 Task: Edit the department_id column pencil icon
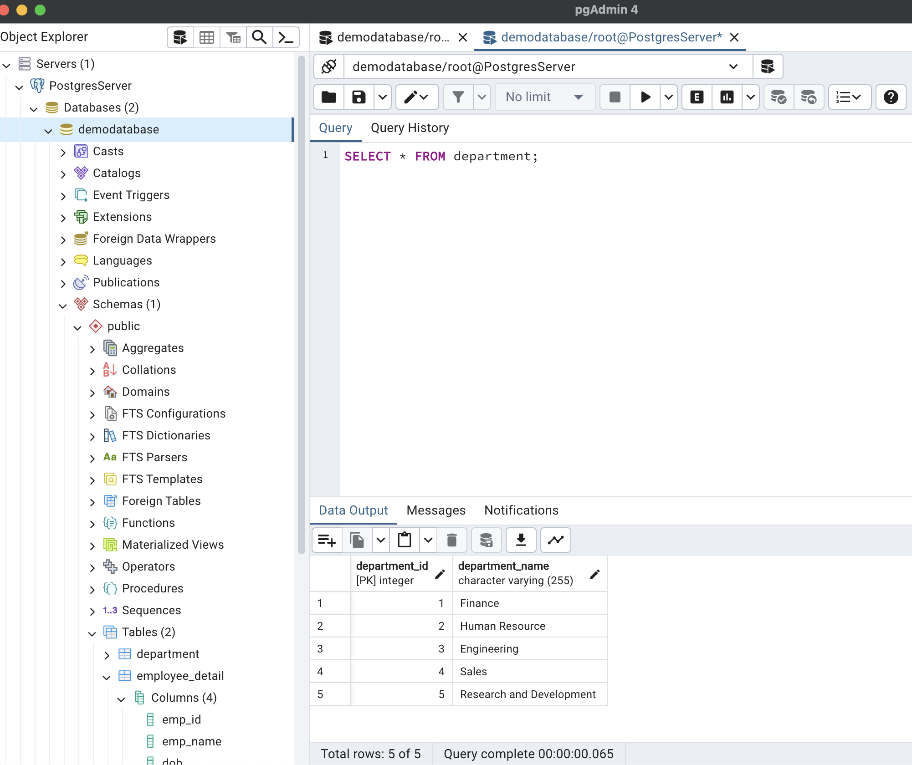point(440,574)
